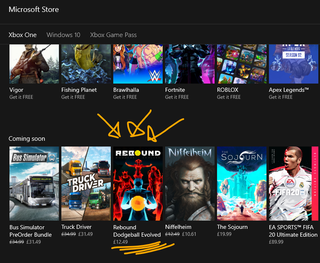Select Rebound Dodgeball Evolved title
This screenshot has width=320, height=263.
pyautogui.click(x=137, y=231)
